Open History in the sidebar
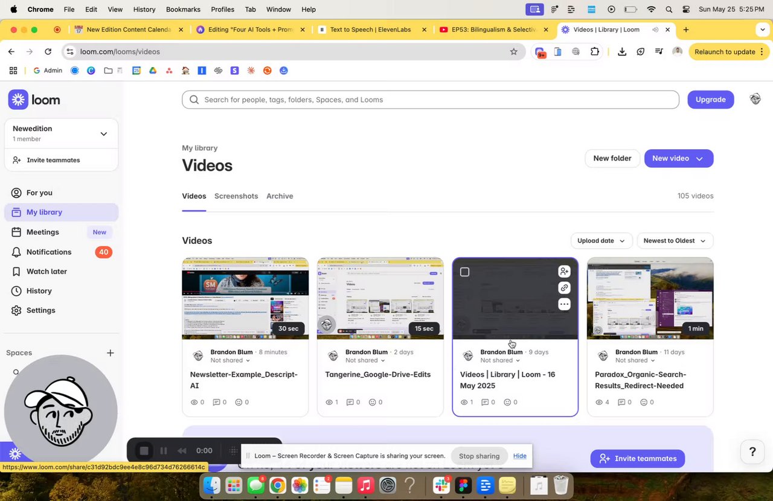The height and width of the screenshot is (501, 773). click(x=61, y=291)
